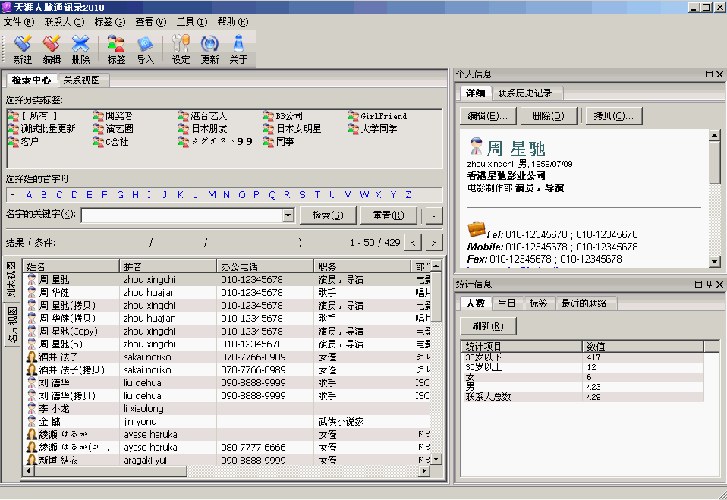Select the 新垣 結衣 contact row
The image size is (727, 500).
point(227,460)
